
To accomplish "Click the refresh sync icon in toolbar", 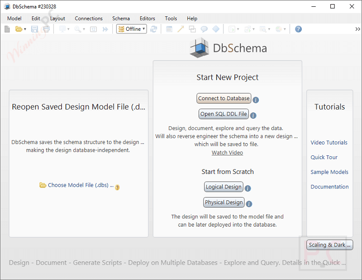I will 154,29.
